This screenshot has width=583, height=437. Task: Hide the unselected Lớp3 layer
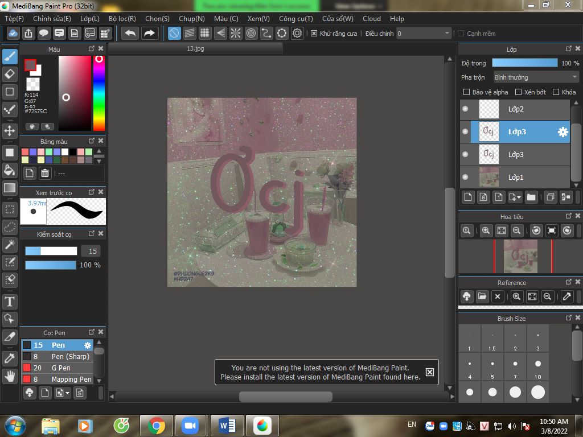tap(465, 154)
